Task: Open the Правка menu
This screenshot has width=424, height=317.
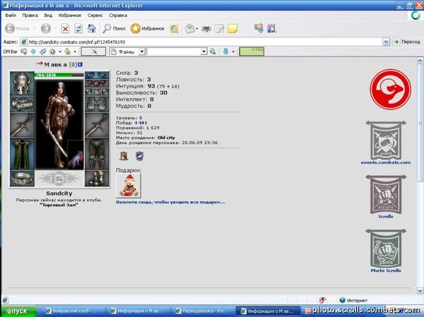Action: click(x=30, y=16)
